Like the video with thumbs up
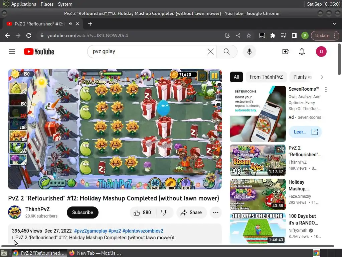342x257 pixels. point(143,212)
